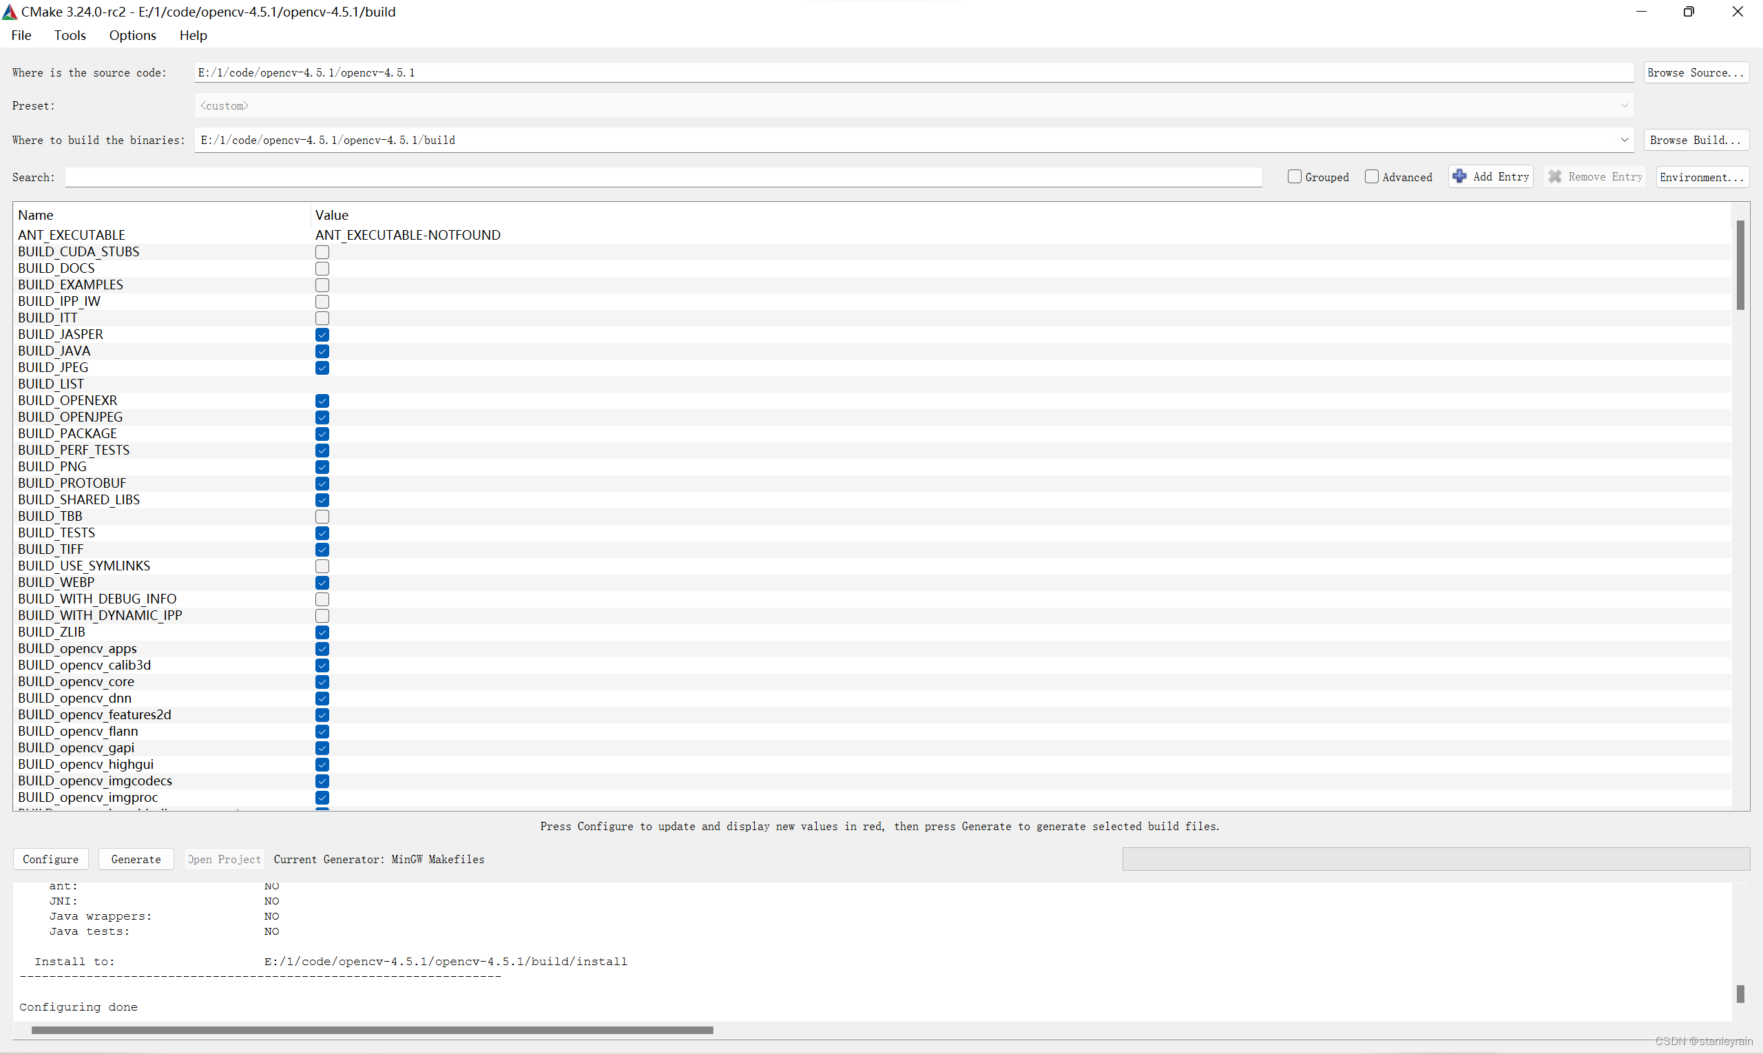This screenshot has height=1054, width=1763.
Task: Enable BUILD_TBB in the variable list
Action: point(322,517)
